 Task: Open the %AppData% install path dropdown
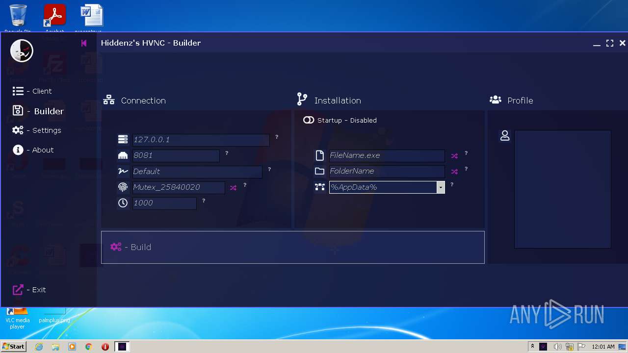point(441,187)
